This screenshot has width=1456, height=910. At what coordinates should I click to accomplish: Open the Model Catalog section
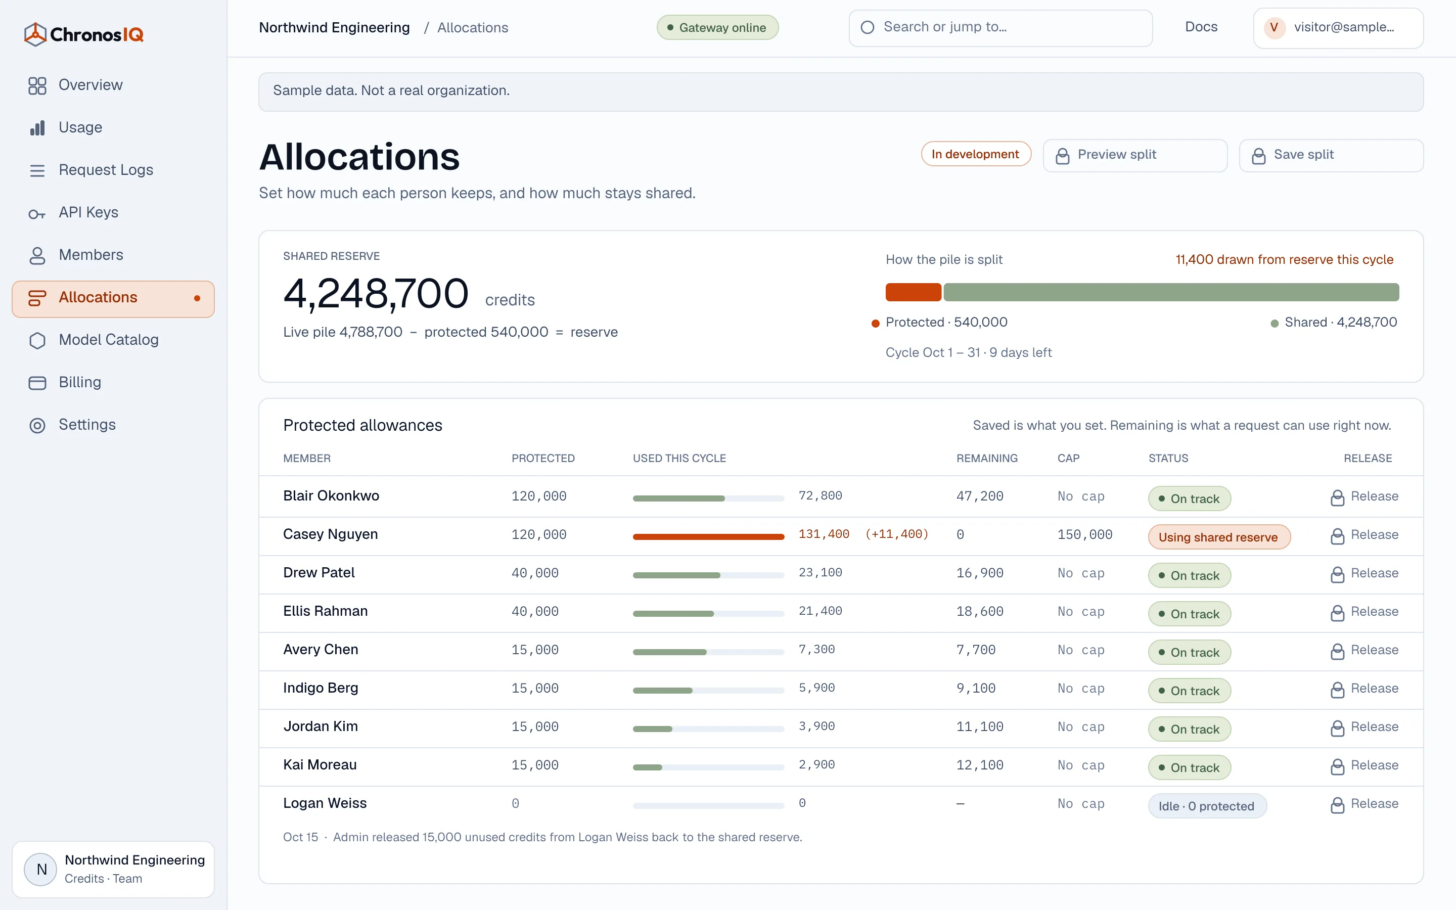pos(113,340)
